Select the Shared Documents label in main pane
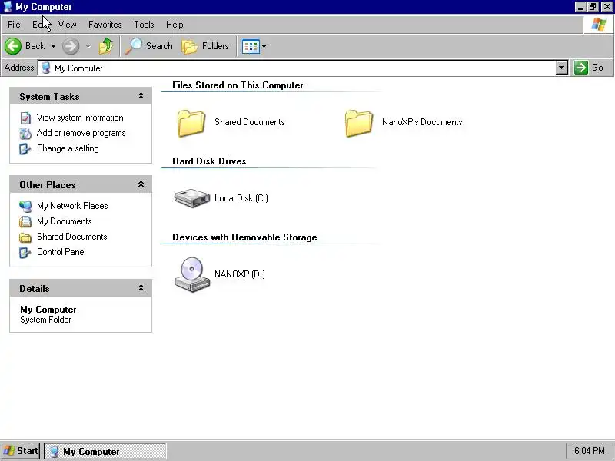The height and width of the screenshot is (461, 615). click(249, 122)
